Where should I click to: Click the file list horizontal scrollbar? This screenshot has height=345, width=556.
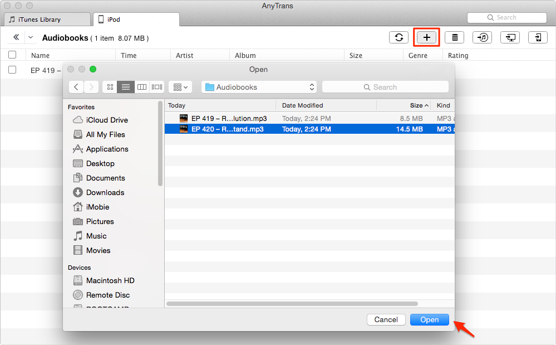[292, 303]
